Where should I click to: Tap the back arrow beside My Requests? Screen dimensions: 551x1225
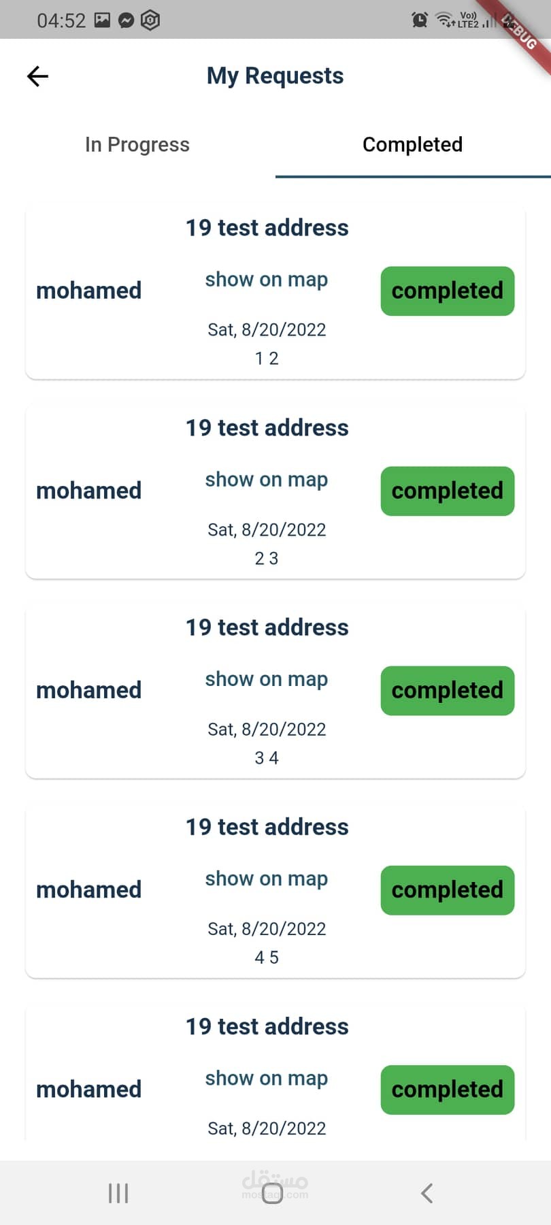pyautogui.click(x=37, y=76)
